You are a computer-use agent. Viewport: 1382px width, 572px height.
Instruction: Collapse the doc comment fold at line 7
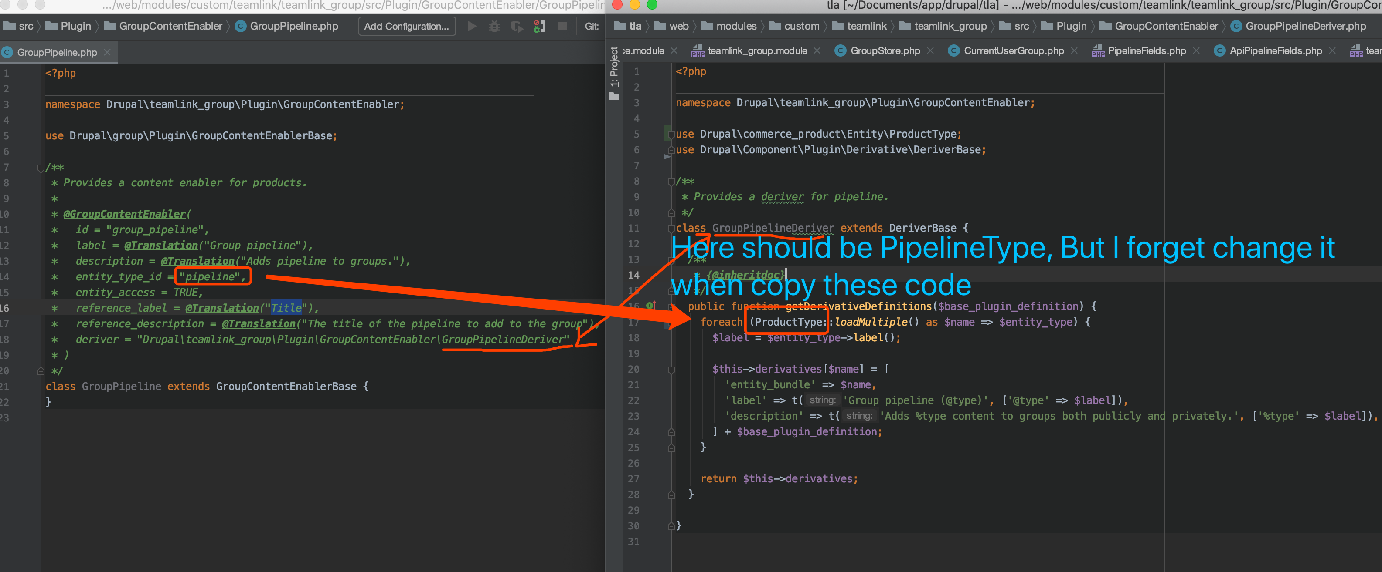click(x=41, y=168)
